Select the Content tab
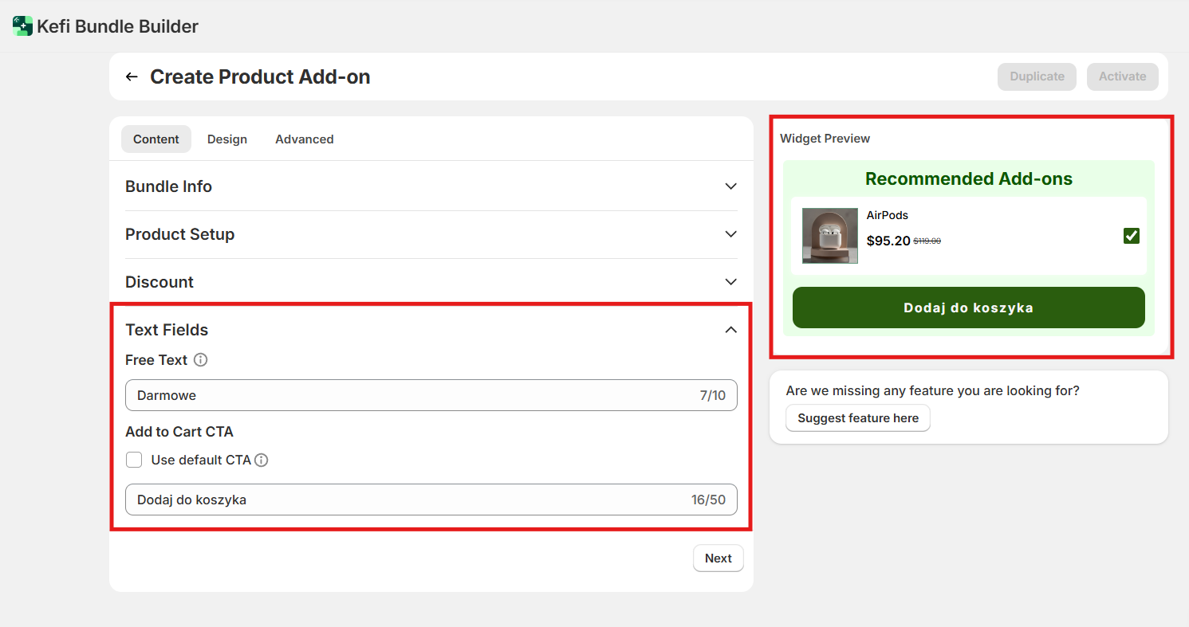Screen dimensions: 1189x627 [156, 139]
